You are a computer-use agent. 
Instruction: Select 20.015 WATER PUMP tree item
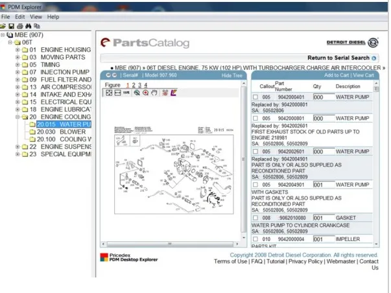tap(64, 124)
